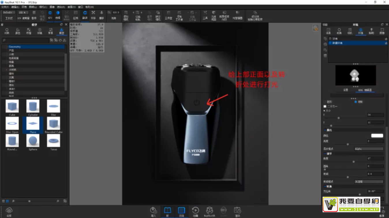Select the Sphere model thumbnail
389x218 pixels.
pos(33,141)
